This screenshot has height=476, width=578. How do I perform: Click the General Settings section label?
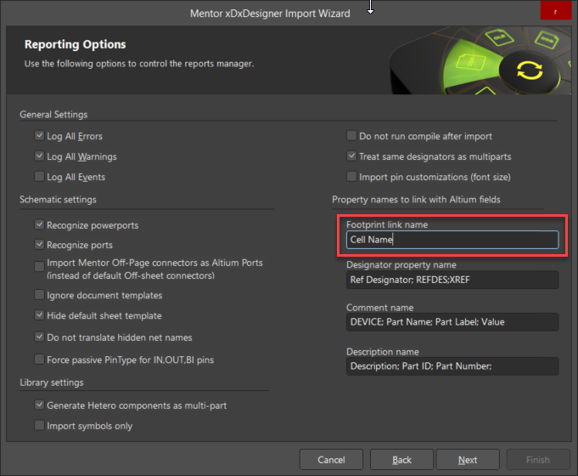click(53, 115)
